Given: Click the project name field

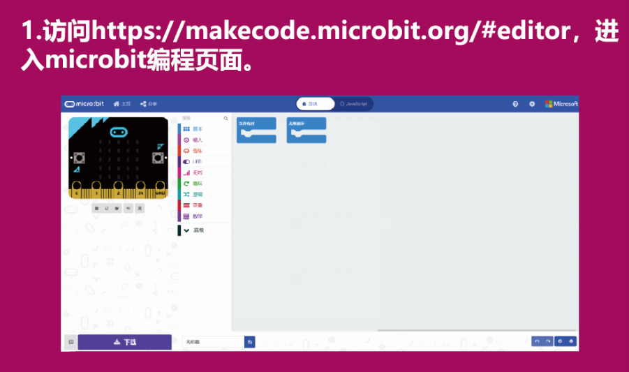Looking at the screenshot, I should point(213,342).
